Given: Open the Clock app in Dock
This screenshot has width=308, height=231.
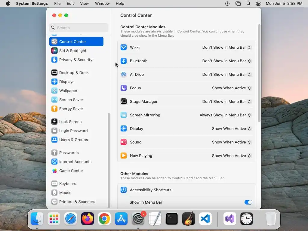Looking at the screenshot, I should [x=247, y=219].
